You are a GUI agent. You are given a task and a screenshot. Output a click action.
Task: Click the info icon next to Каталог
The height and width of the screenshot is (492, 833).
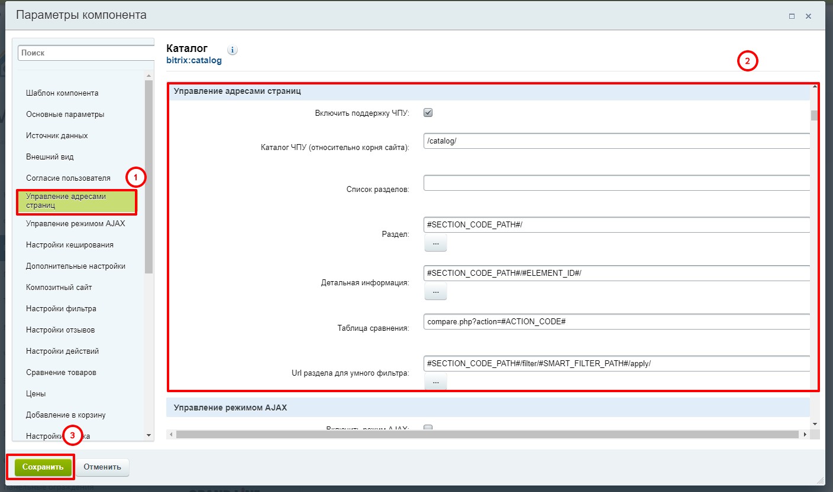(x=233, y=50)
